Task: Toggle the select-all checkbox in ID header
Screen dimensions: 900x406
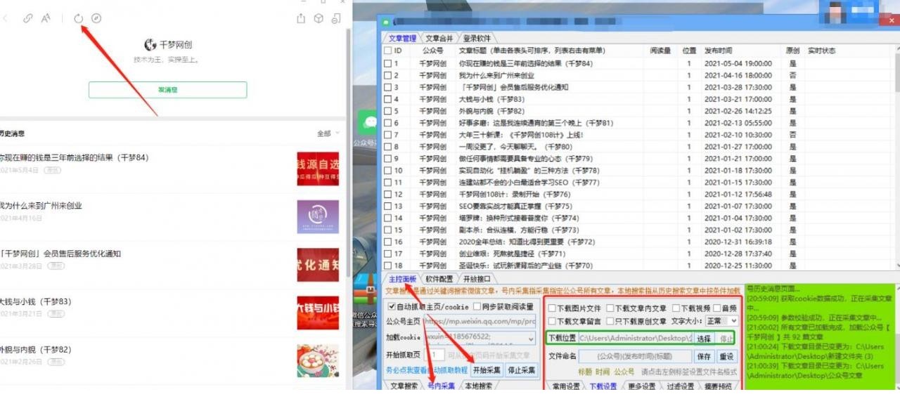Action: click(387, 51)
